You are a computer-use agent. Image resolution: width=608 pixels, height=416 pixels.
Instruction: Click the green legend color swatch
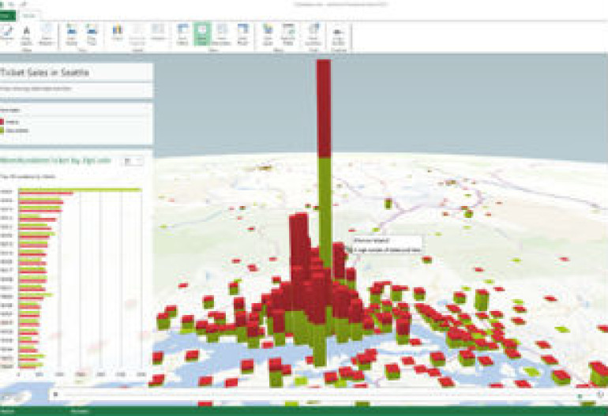(2, 131)
